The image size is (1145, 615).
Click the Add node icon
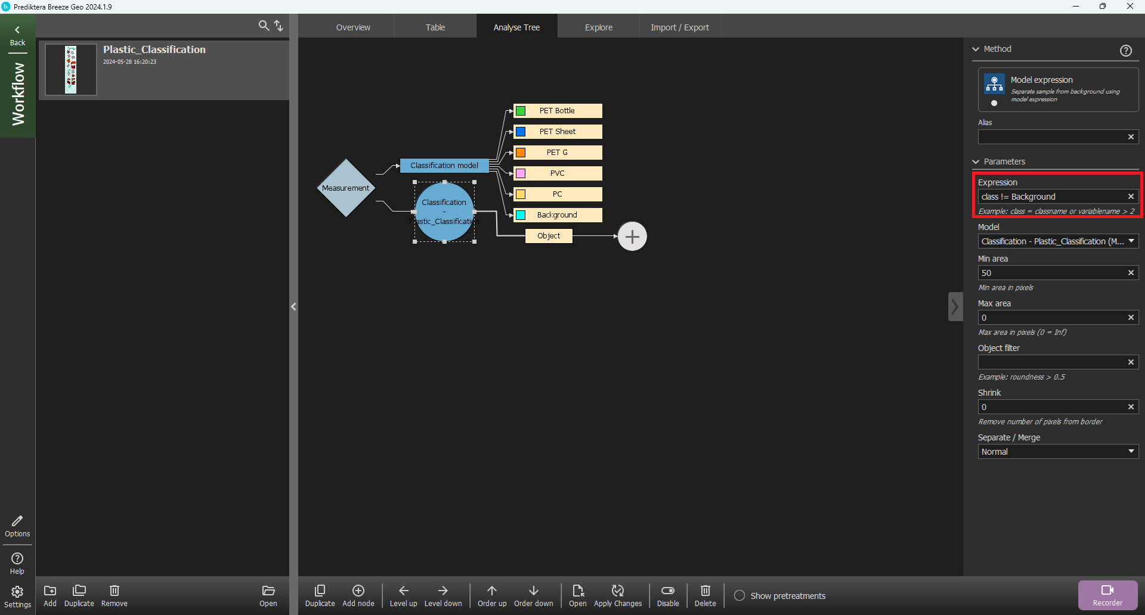tap(358, 591)
